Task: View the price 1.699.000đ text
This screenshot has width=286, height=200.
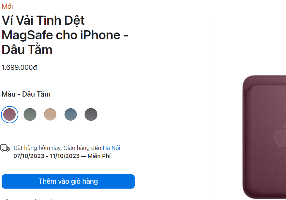Action: click(19, 68)
